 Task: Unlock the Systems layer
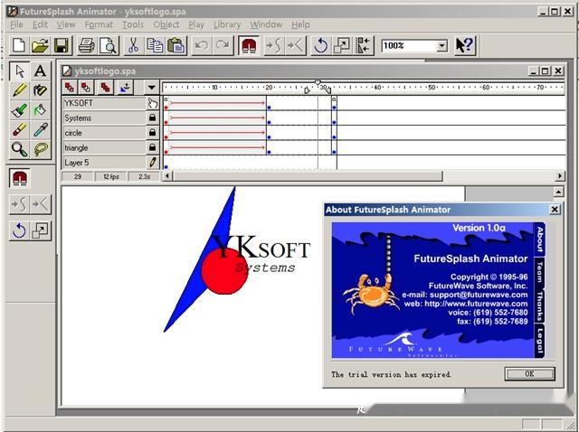tap(152, 117)
